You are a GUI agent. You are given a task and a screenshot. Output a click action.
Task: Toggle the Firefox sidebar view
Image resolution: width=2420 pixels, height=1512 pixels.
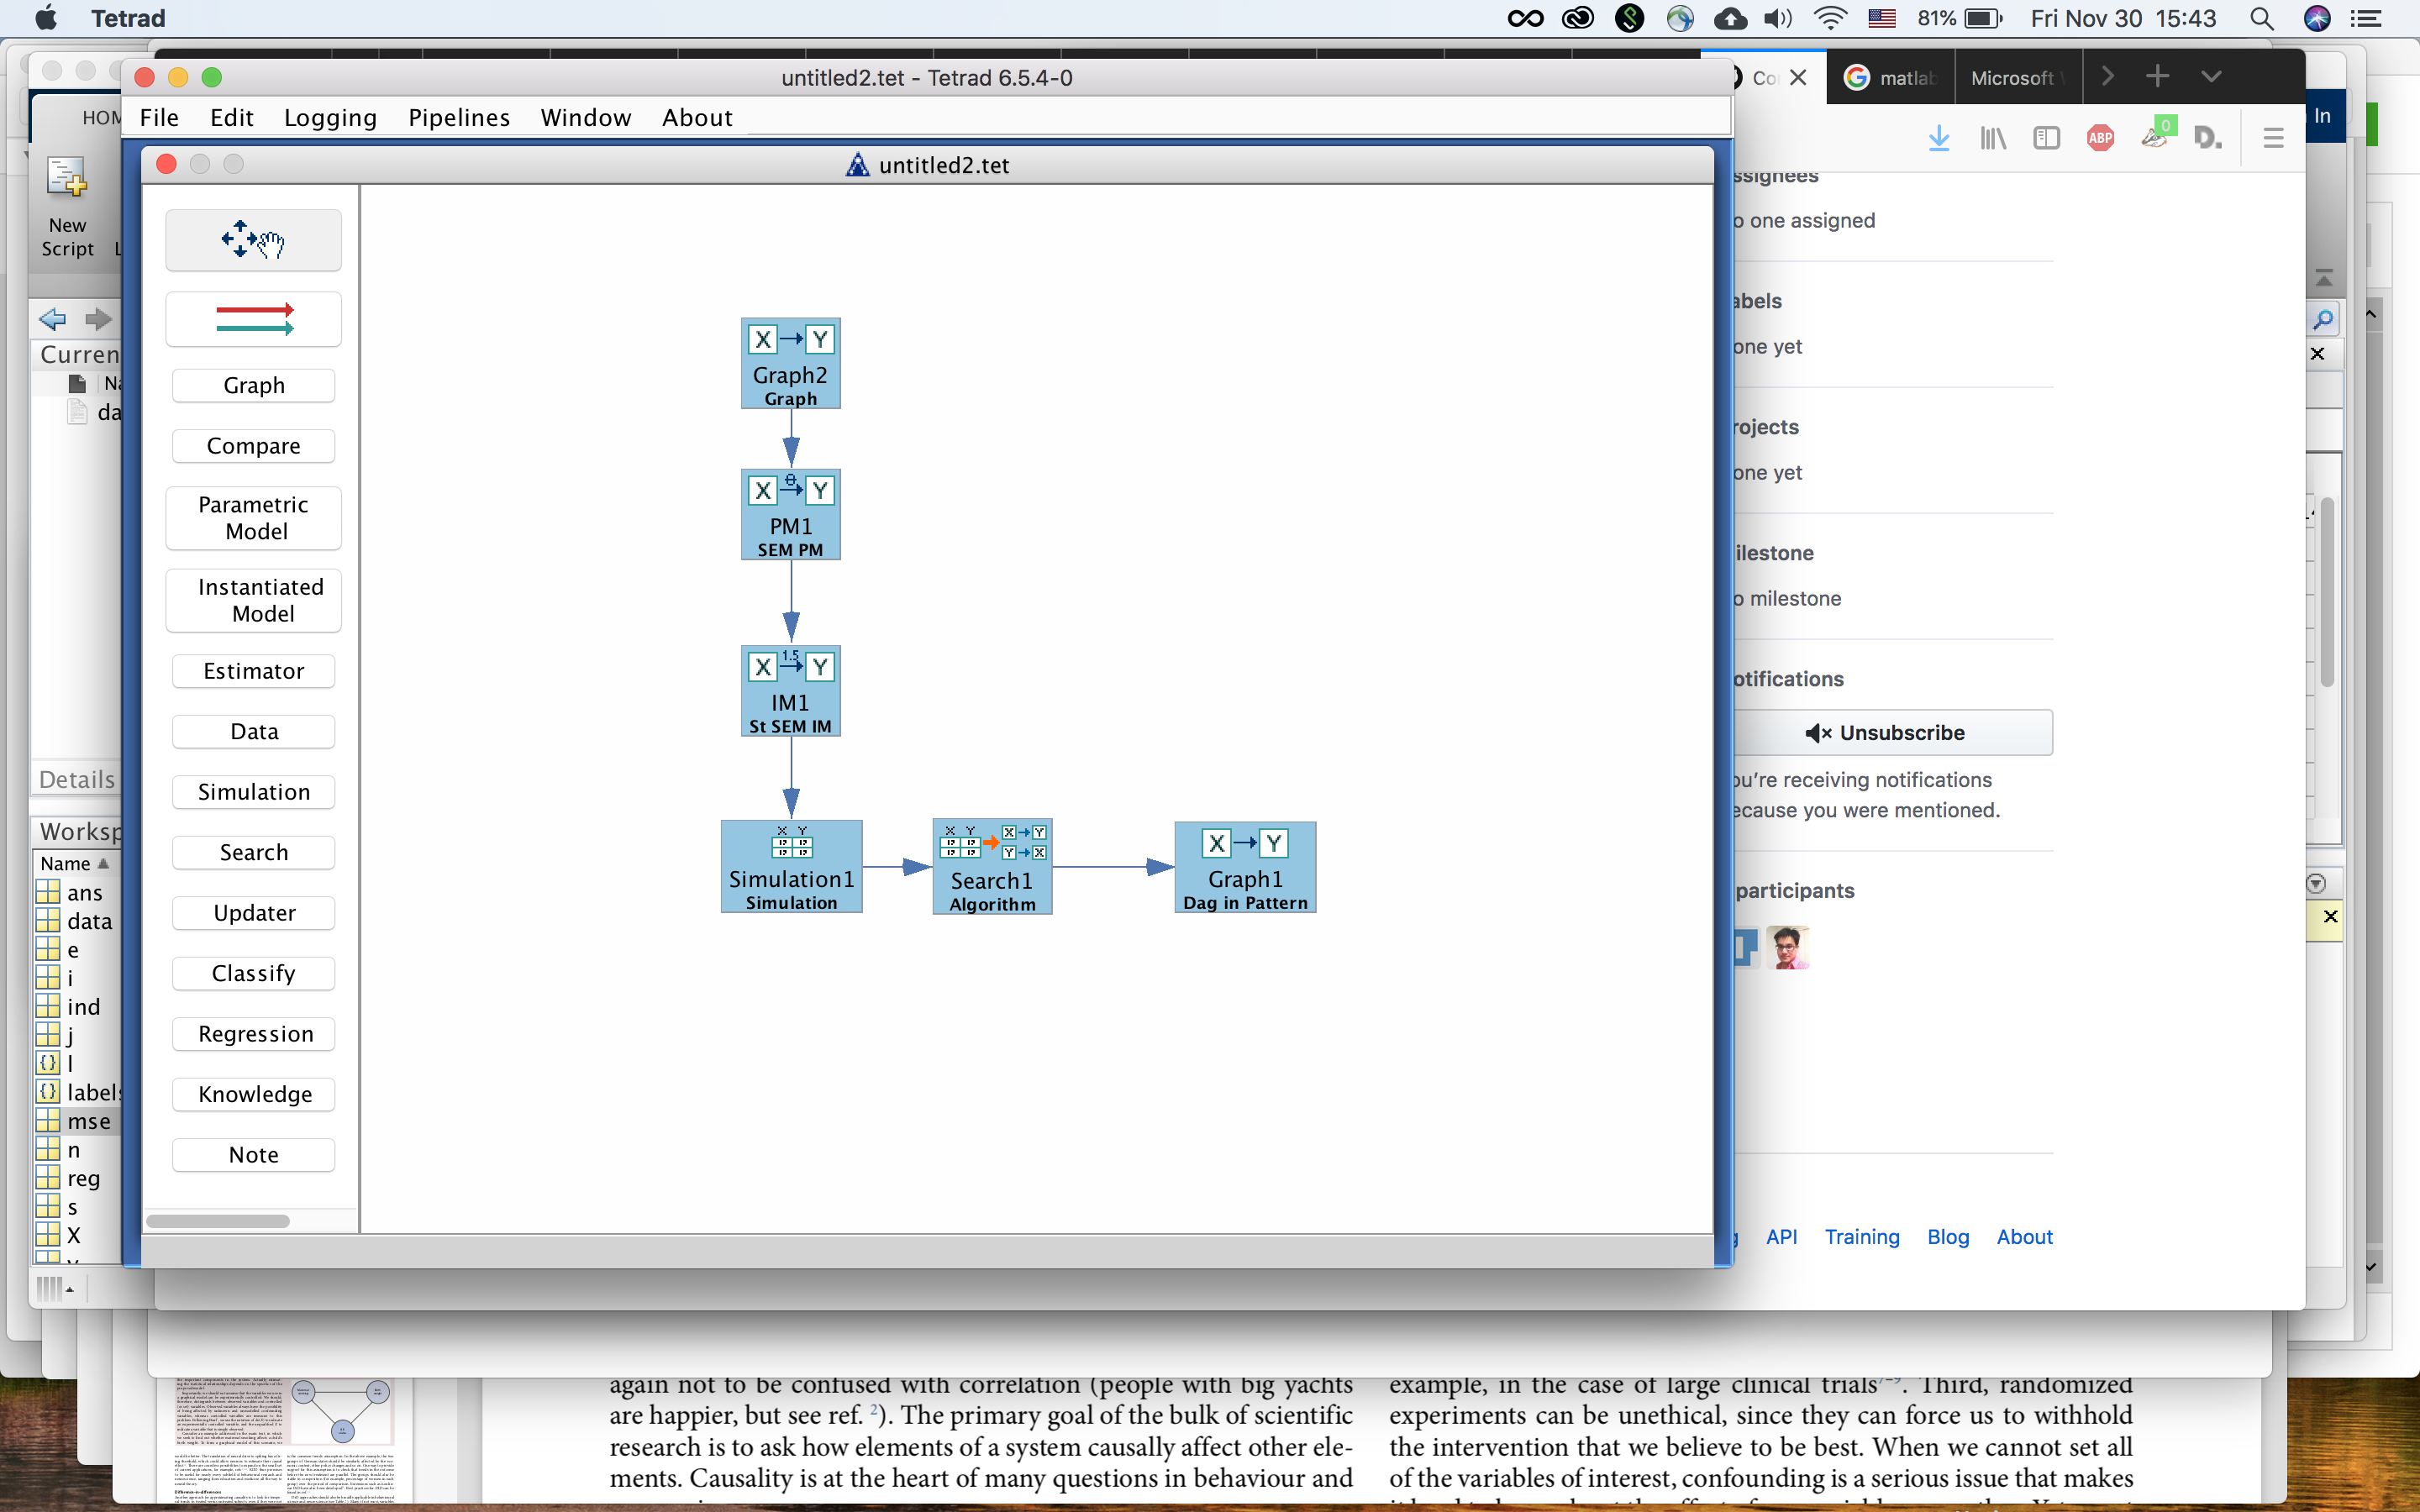click(x=2046, y=137)
